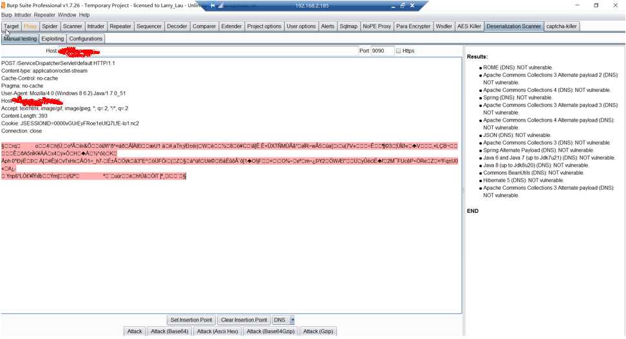Switch to the Comparer tab
626x339 pixels.
204,26
